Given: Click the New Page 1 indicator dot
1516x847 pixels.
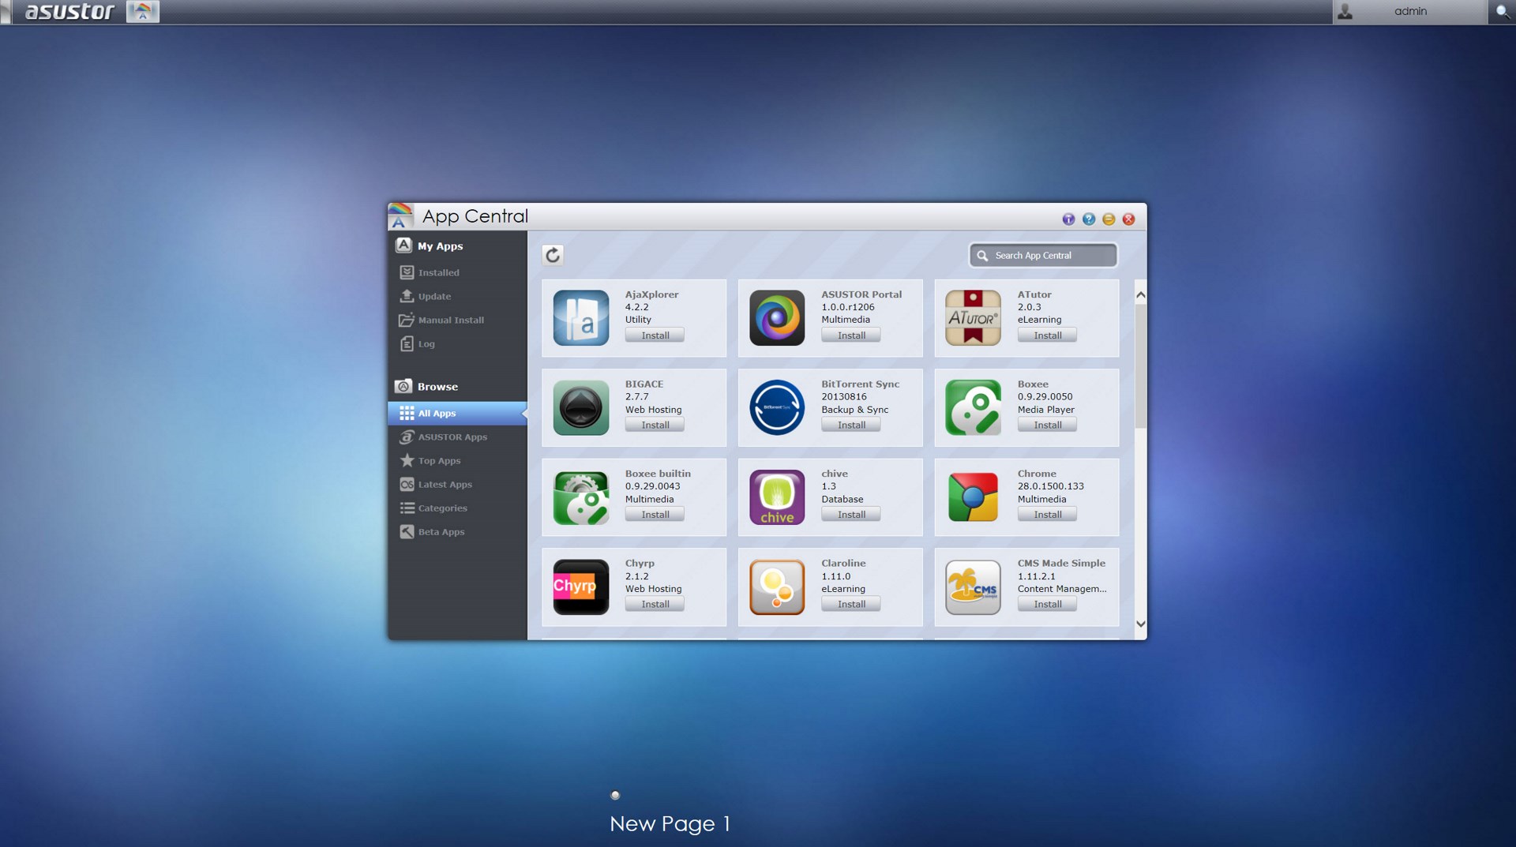Looking at the screenshot, I should coord(615,795).
